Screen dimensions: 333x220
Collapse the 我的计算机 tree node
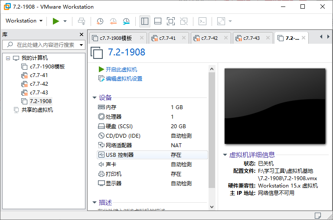8,58
